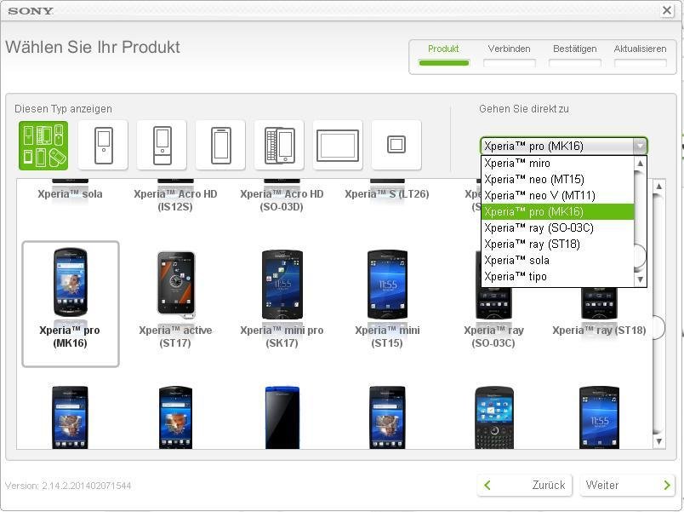Choose Xperia ray (SO-03C) in dropdown list
Image resolution: width=684 pixels, height=512 pixels.
[x=557, y=227]
